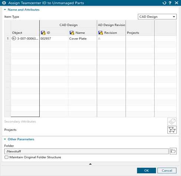The image size is (181, 176).
Task: Confirm with the OK button
Action: (x=147, y=170)
